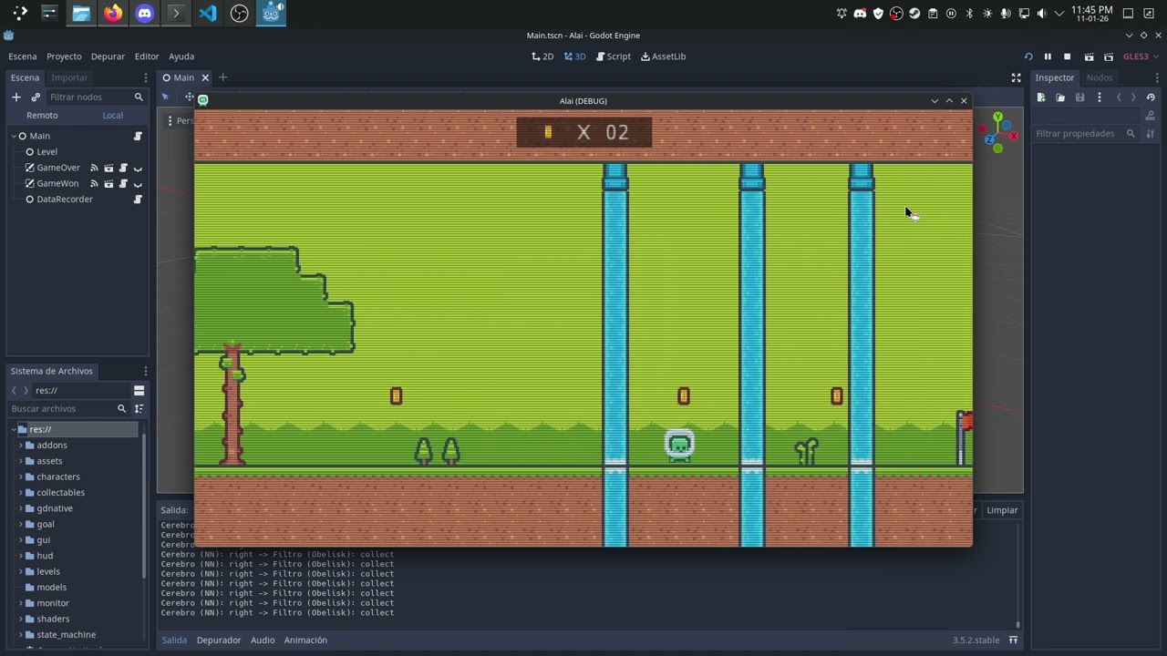Pause the running scene

click(1048, 56)
